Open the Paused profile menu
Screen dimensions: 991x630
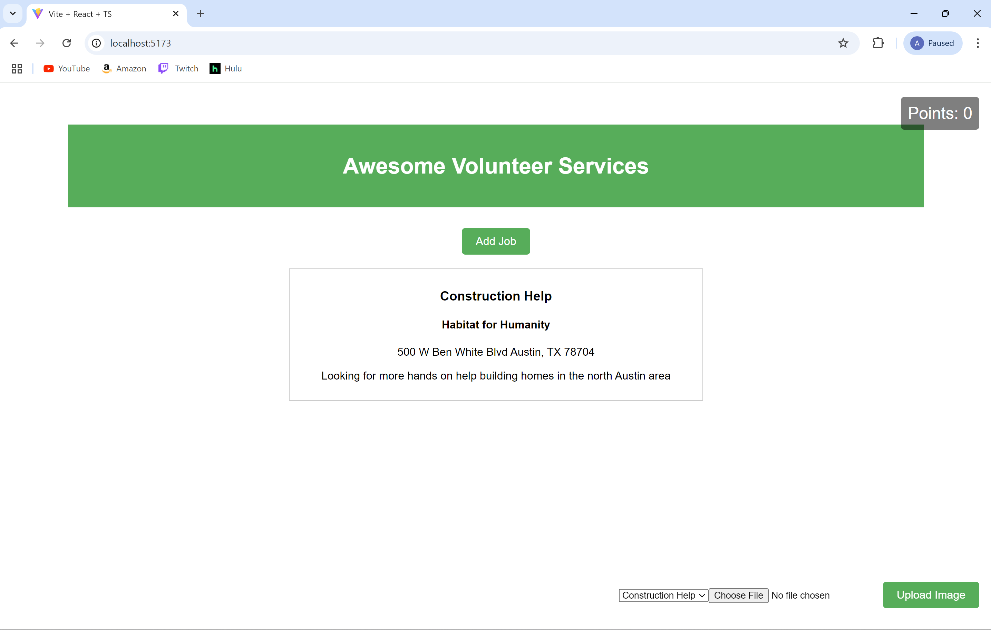point(933,43)
